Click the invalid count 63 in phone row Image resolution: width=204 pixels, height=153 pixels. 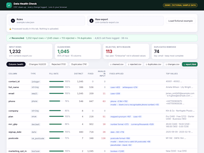[104, 101]
